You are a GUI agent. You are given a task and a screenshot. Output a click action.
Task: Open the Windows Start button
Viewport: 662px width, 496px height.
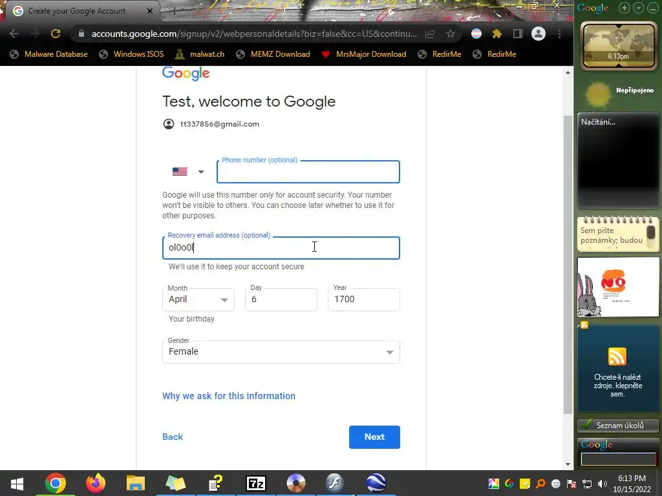tap(17, 483)
